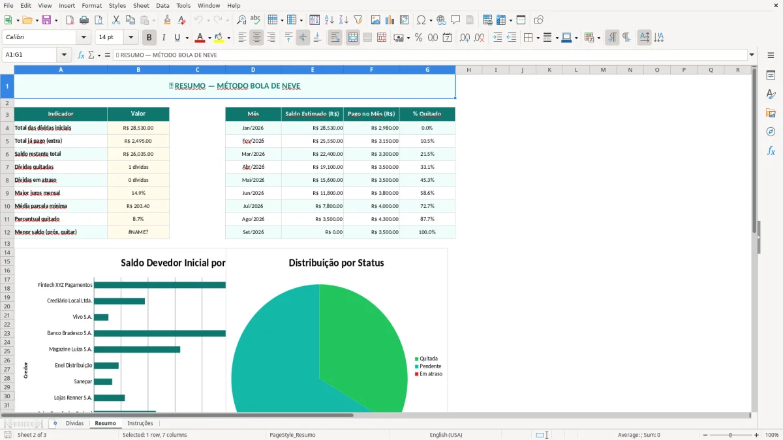783x440 pixels.
Task: Apply the yellow highlighting color
Action: pos(219,38)
